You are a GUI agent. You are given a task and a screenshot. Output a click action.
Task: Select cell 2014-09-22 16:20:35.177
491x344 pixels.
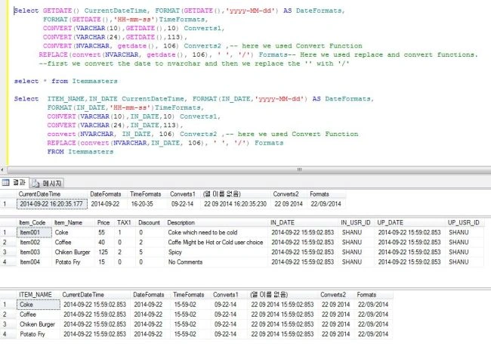pos(51,204)
